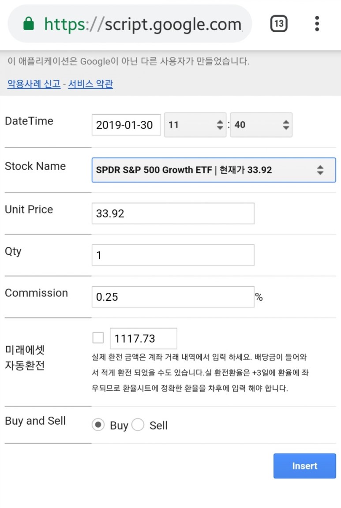
Task: Open the hour dropdown showing 11
Action: click(195, 125)
